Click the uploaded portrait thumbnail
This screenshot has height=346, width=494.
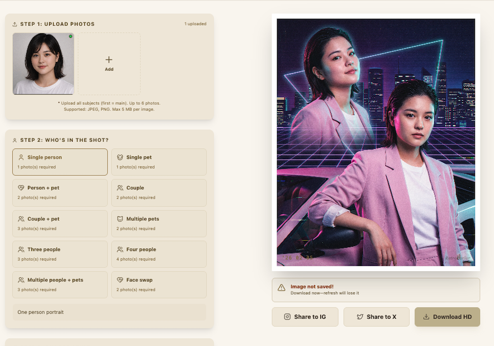click(43, 63)
